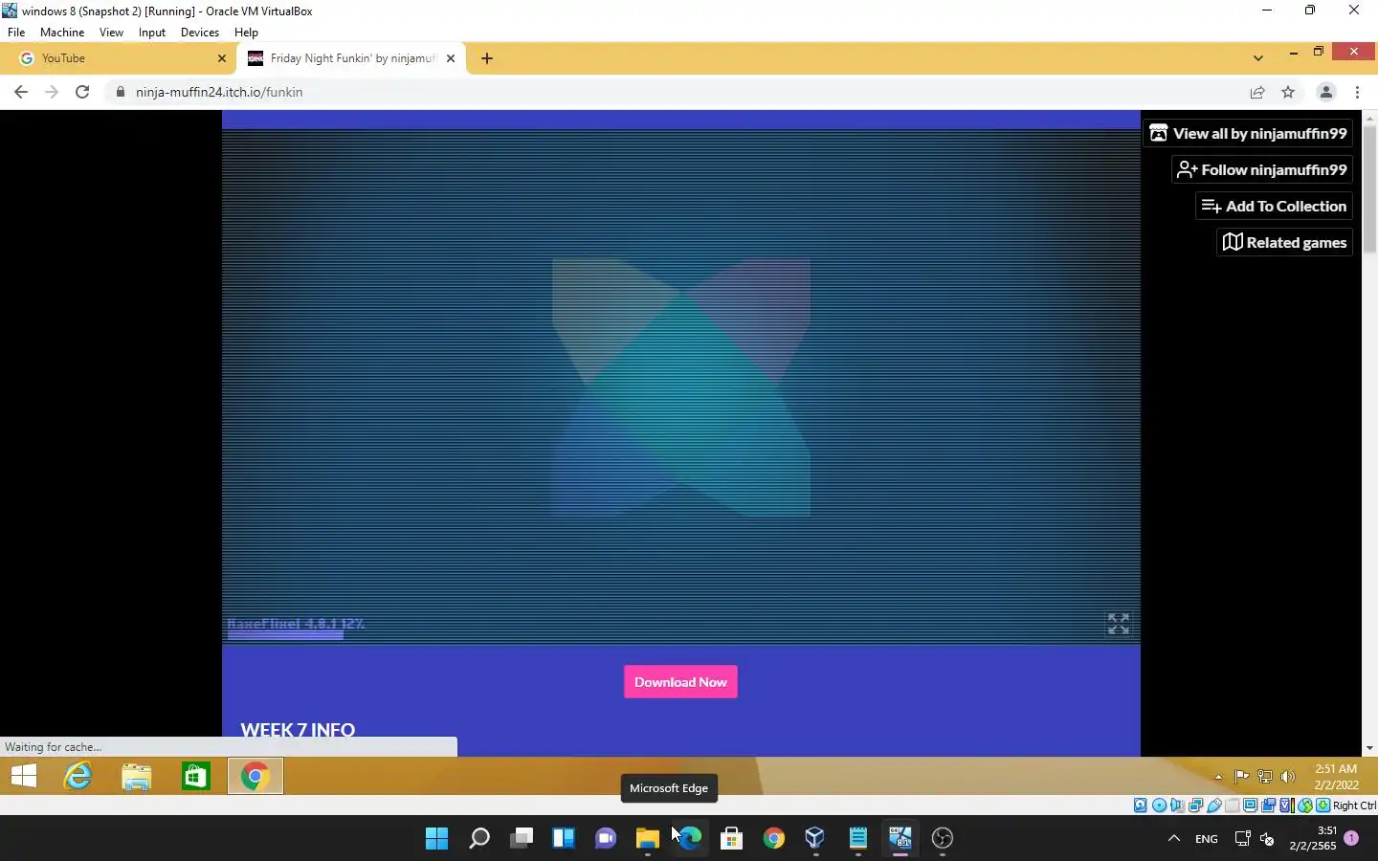Go back to the previous page in Chrome

pos(21,92)
